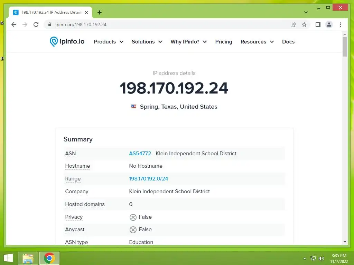The image size is (354, 265).
Task: Click the ipinfo.io logo
Action: coord(67,42)
